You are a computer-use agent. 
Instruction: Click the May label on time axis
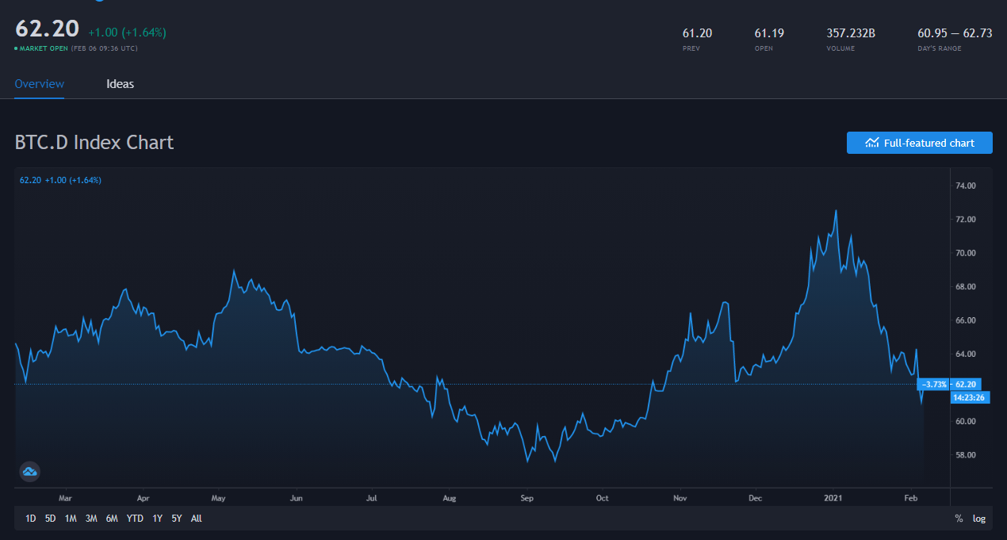pyautogui.click(x=219, y=498)
